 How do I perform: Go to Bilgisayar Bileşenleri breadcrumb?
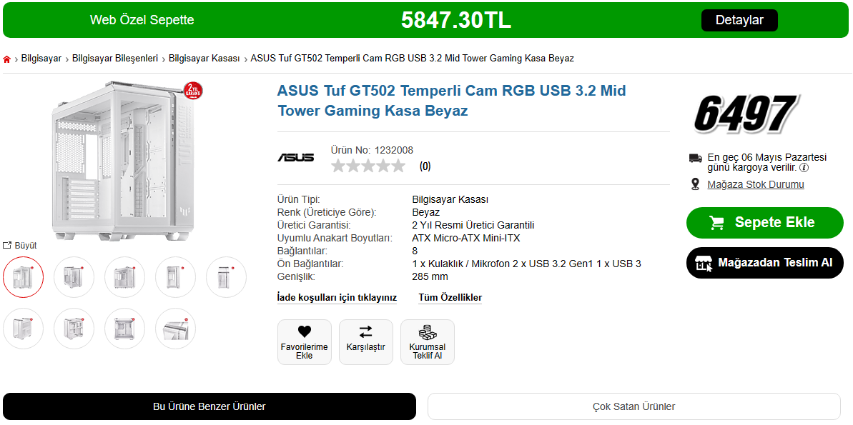tap(115, 59)
